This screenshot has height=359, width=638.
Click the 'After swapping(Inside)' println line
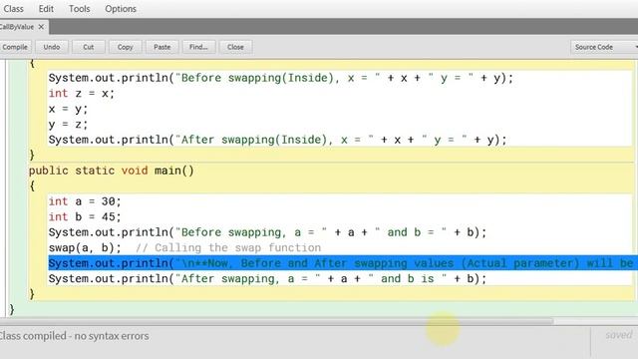pos(277,140)
